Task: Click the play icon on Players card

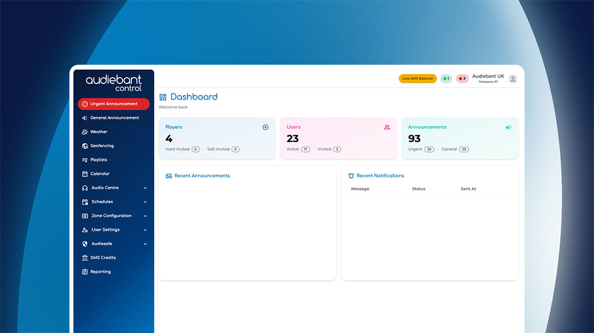Action: pyautogui.click(x=265, y=127)
